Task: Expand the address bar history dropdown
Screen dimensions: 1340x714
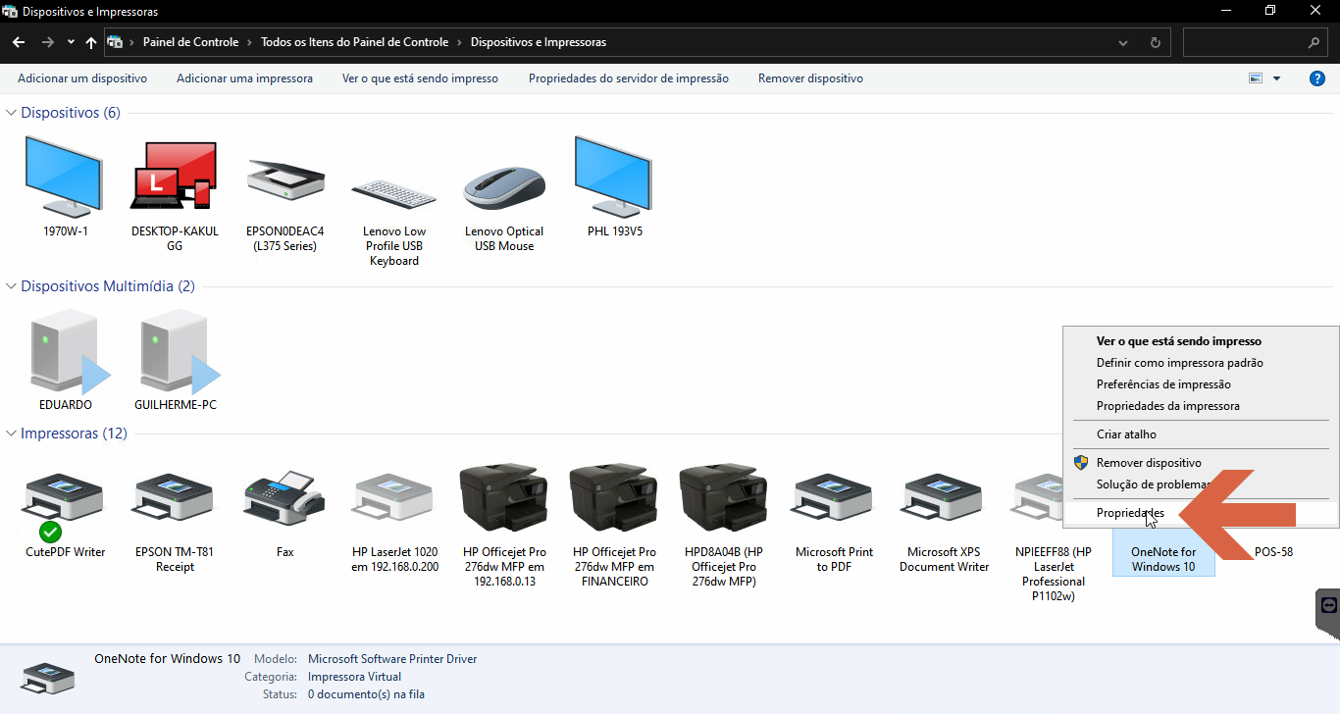Action: (x=1124, y=43)
